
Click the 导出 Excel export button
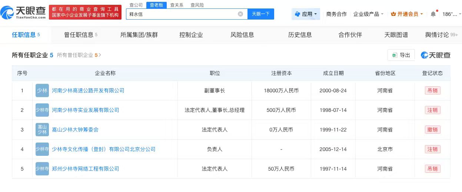point(401,55)
